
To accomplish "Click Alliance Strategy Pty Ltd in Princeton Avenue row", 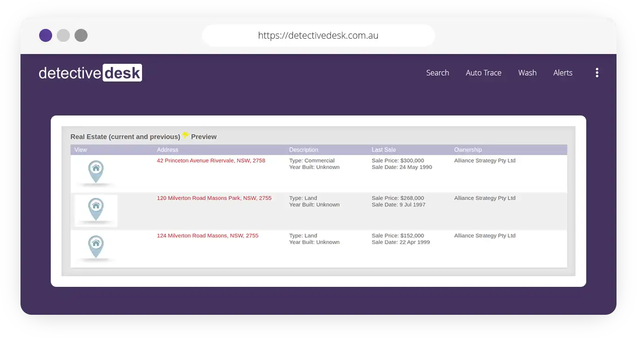I will (485, 161).
